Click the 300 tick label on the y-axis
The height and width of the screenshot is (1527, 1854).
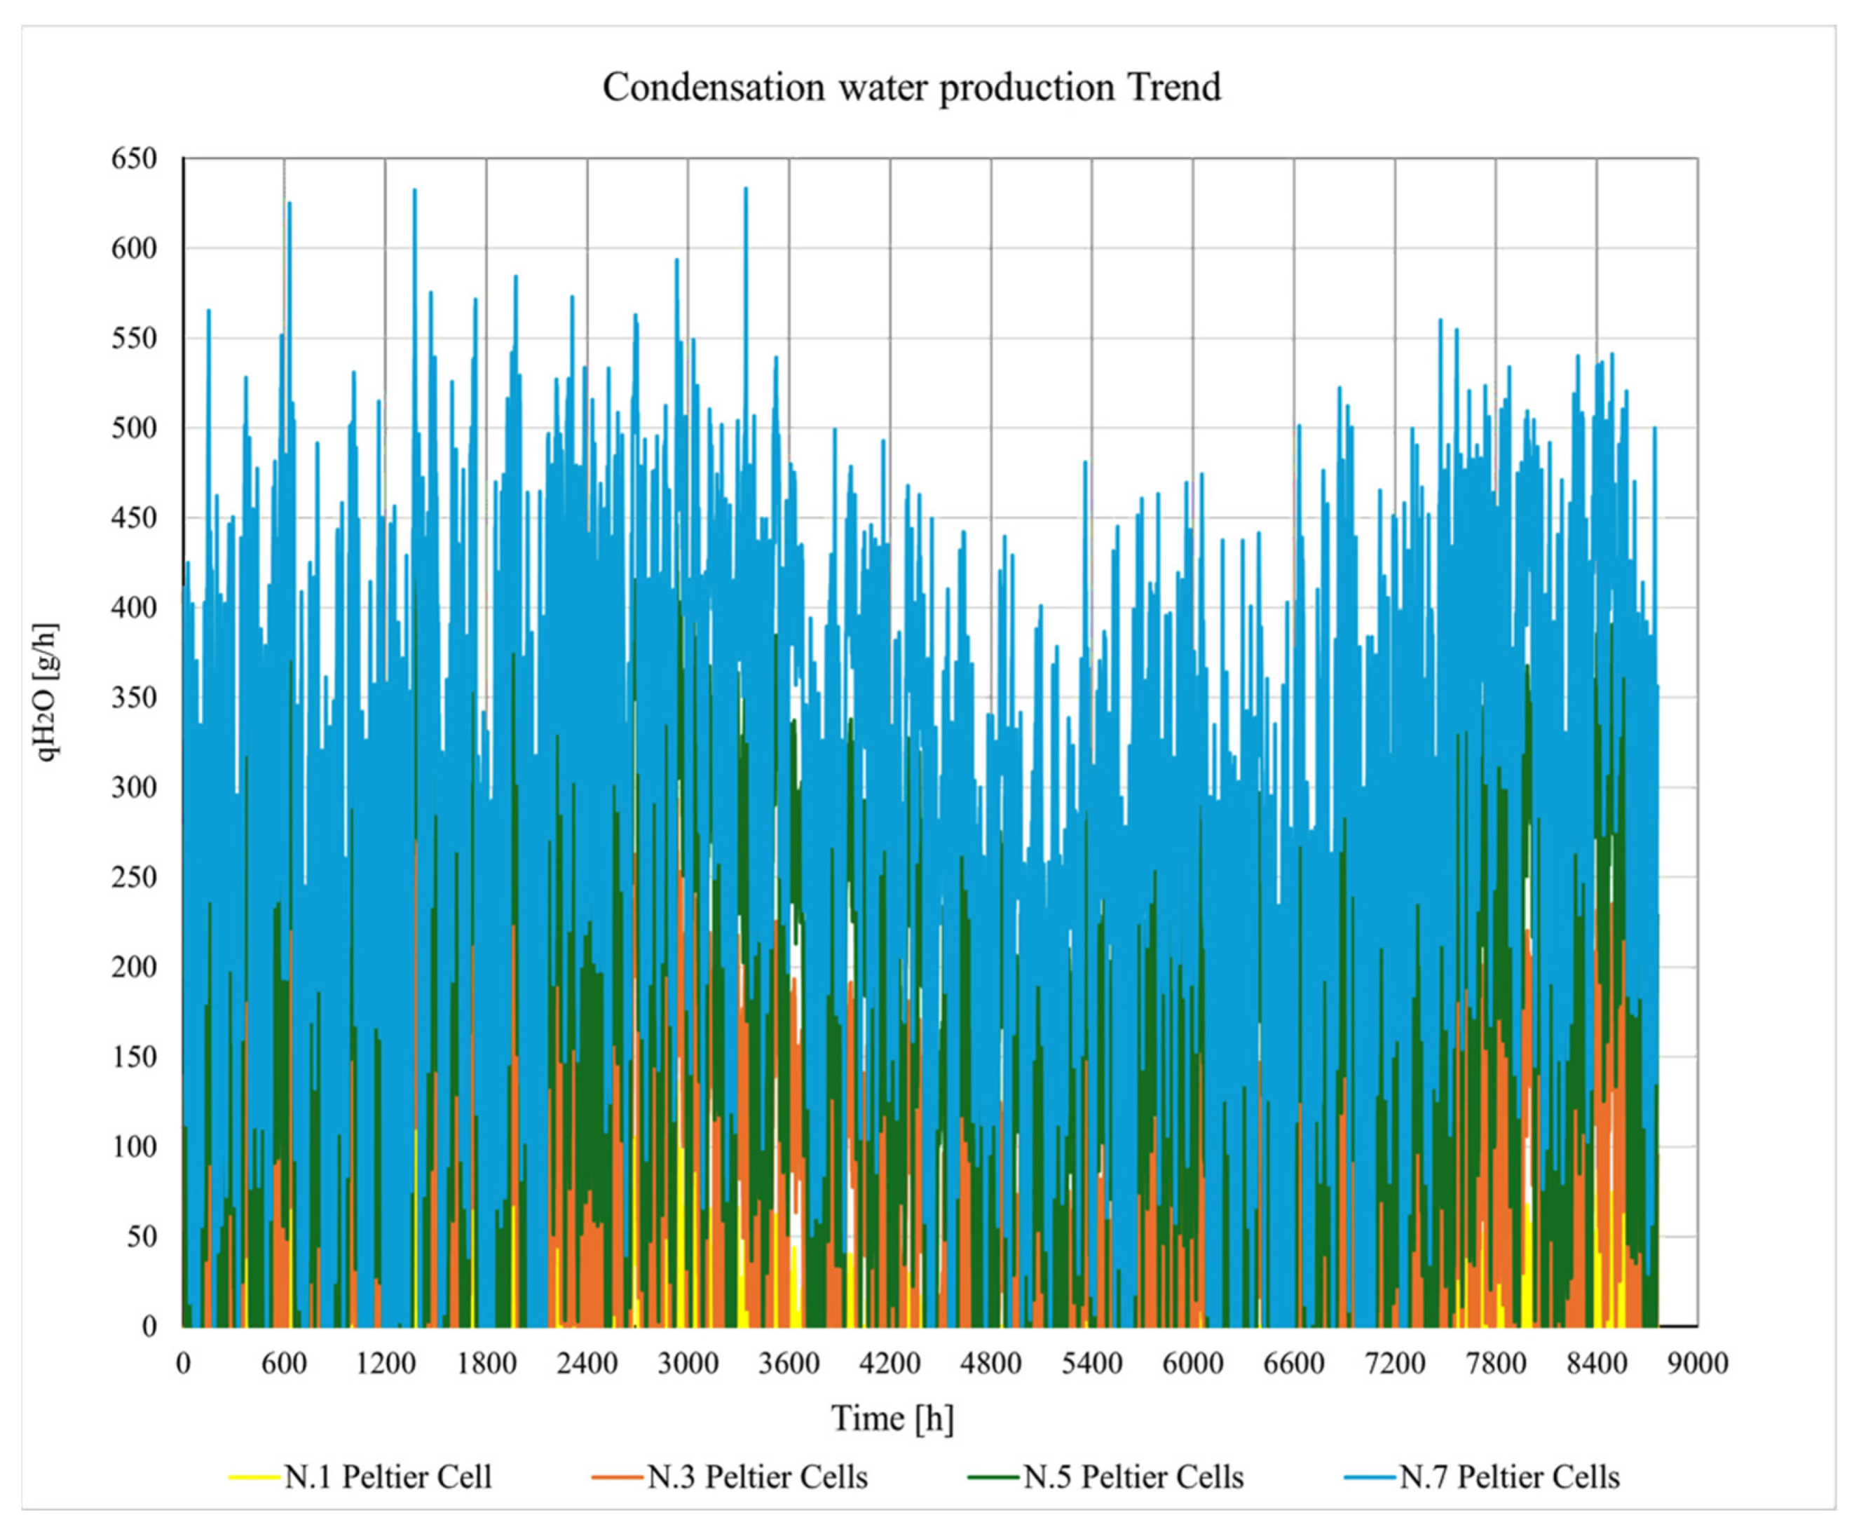(134, 787)
